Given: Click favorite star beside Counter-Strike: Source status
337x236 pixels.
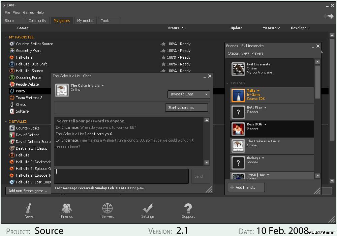Looking at the screenshot, I should [x=163, y=44].
